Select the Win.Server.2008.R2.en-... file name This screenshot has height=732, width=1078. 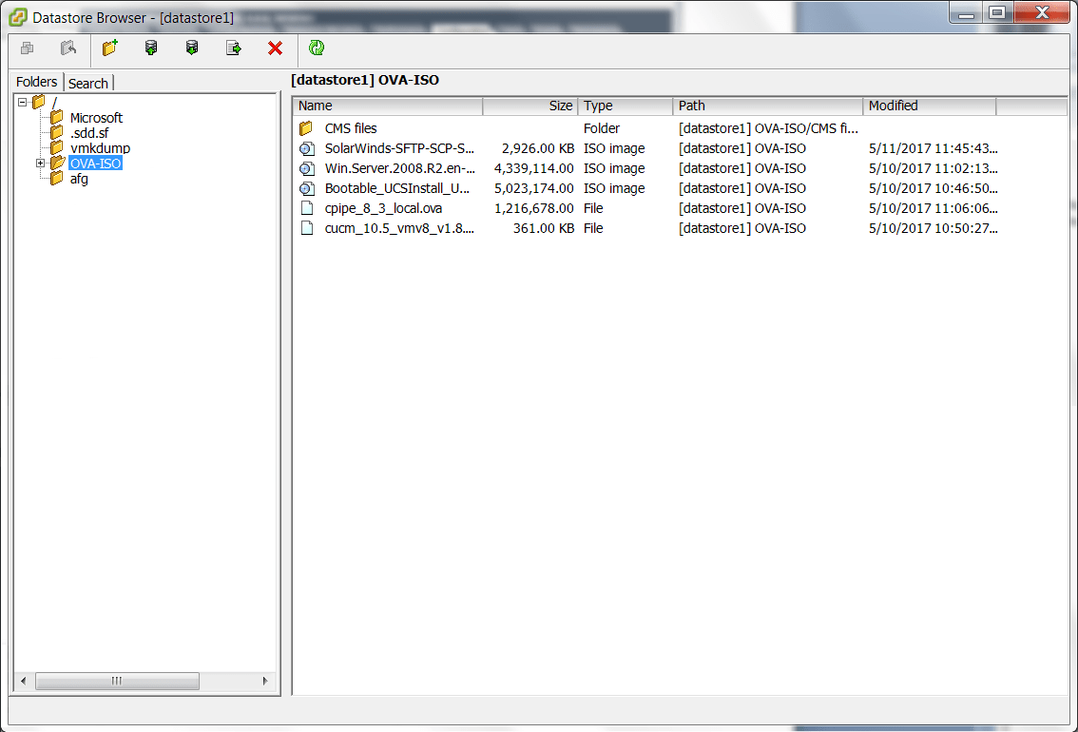click(x=400, y=168)
